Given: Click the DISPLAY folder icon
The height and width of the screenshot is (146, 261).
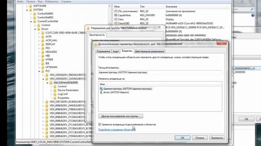Looking at the screenshot, I should pyautogui.click(x=43, y=44).
